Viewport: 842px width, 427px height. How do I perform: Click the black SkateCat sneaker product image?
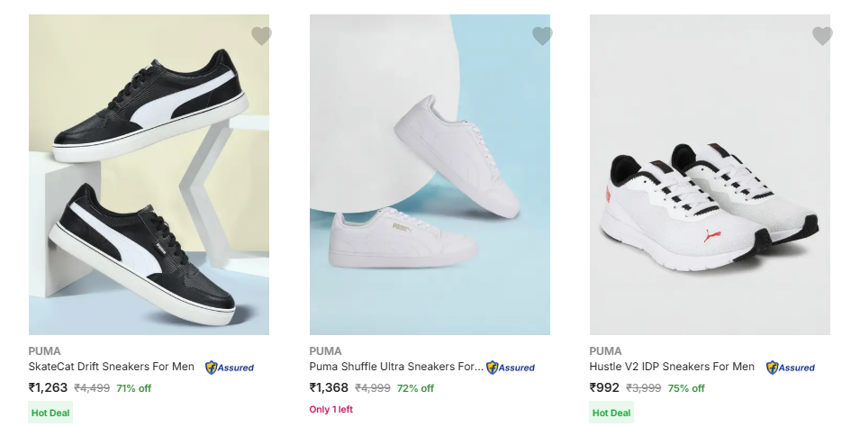coord(149,175)
